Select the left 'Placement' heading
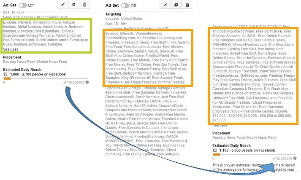This screenshot has width=301, height=180. point(12,57)
